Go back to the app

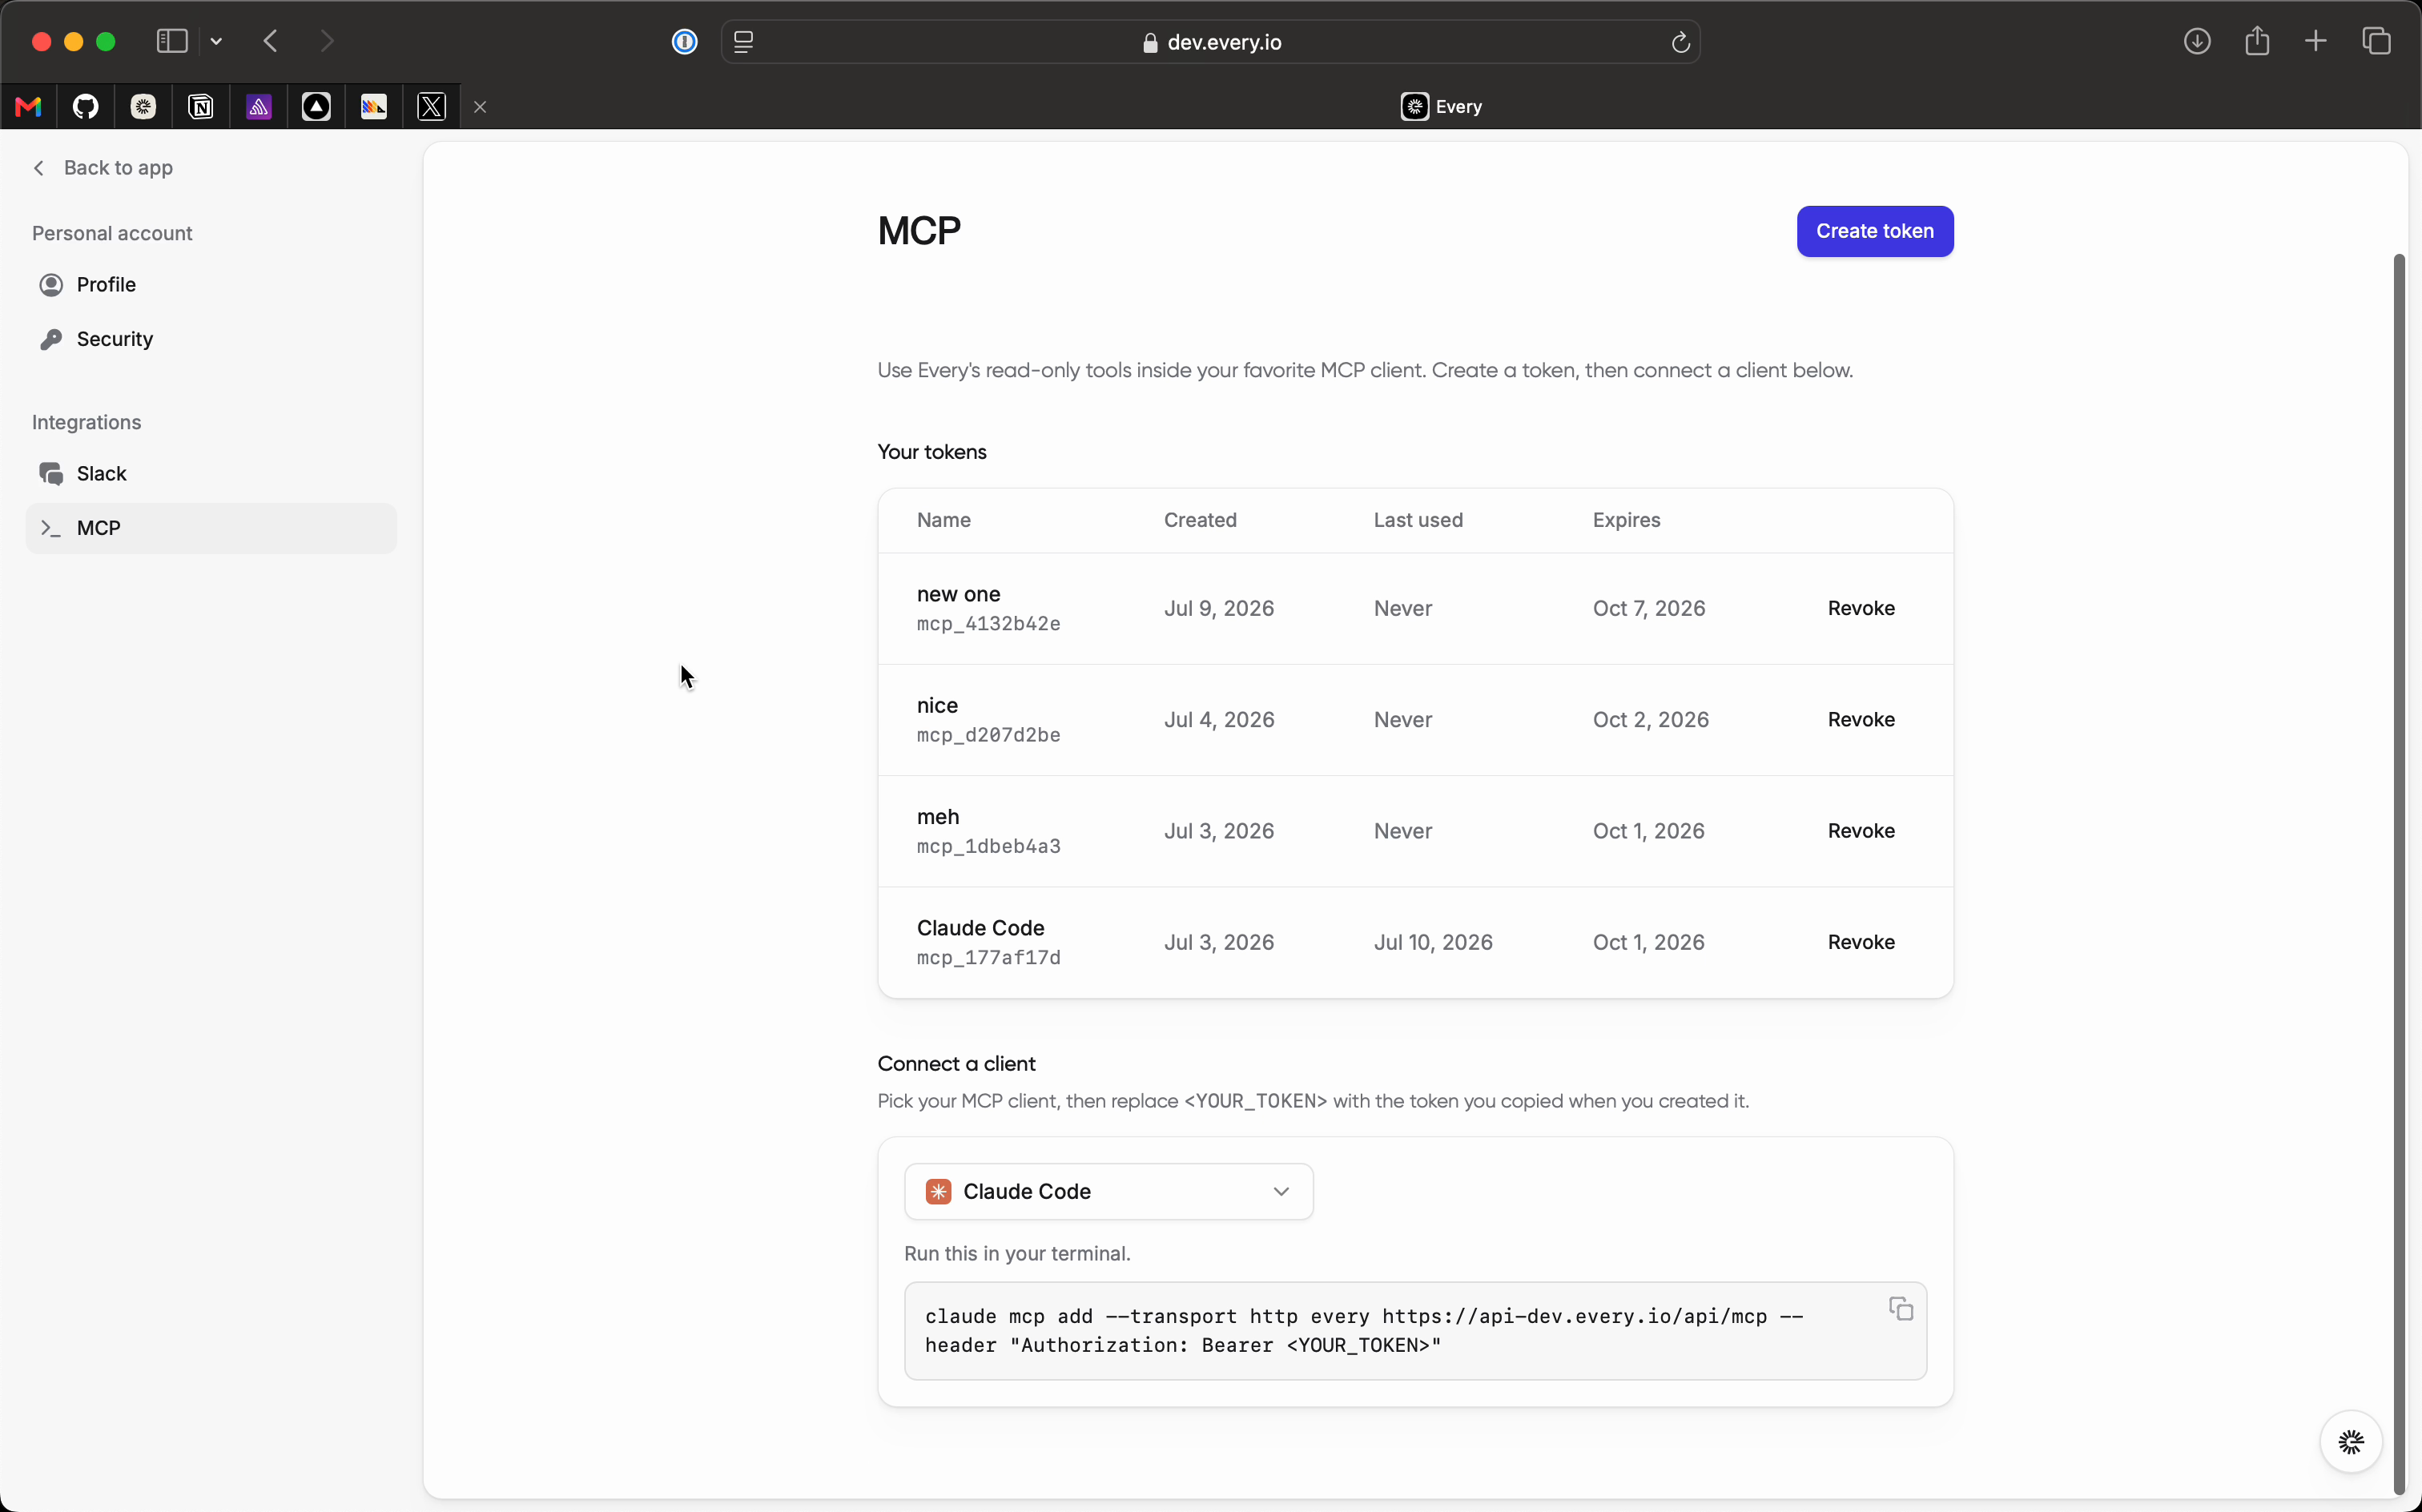(x=103, y=168)
